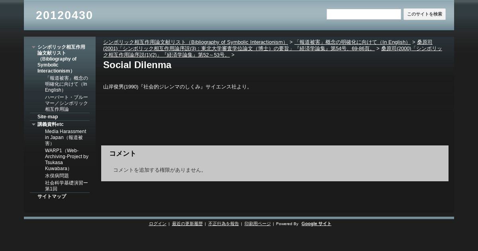Open the 20120430 site title
Image resolution: width=478 pixels, height=251 pixels.
click(x=64, y=15)
